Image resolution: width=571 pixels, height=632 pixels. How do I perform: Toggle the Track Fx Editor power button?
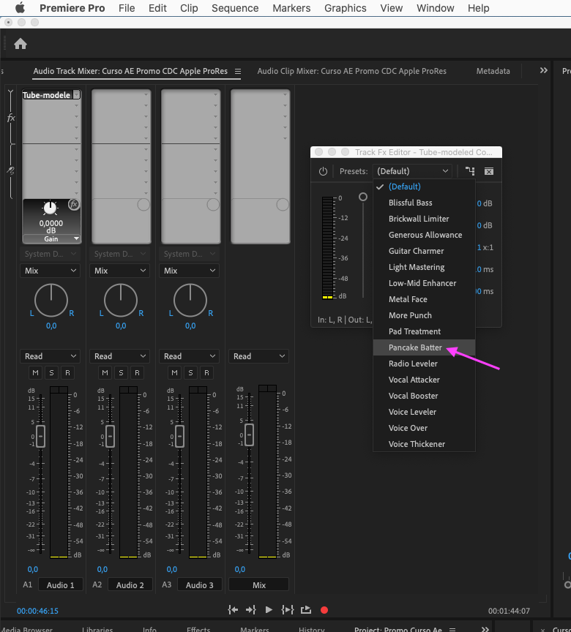pyautogui.click(x=323, y=171)
